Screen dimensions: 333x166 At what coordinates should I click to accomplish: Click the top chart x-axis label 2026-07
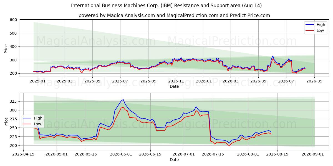(286, 81)
